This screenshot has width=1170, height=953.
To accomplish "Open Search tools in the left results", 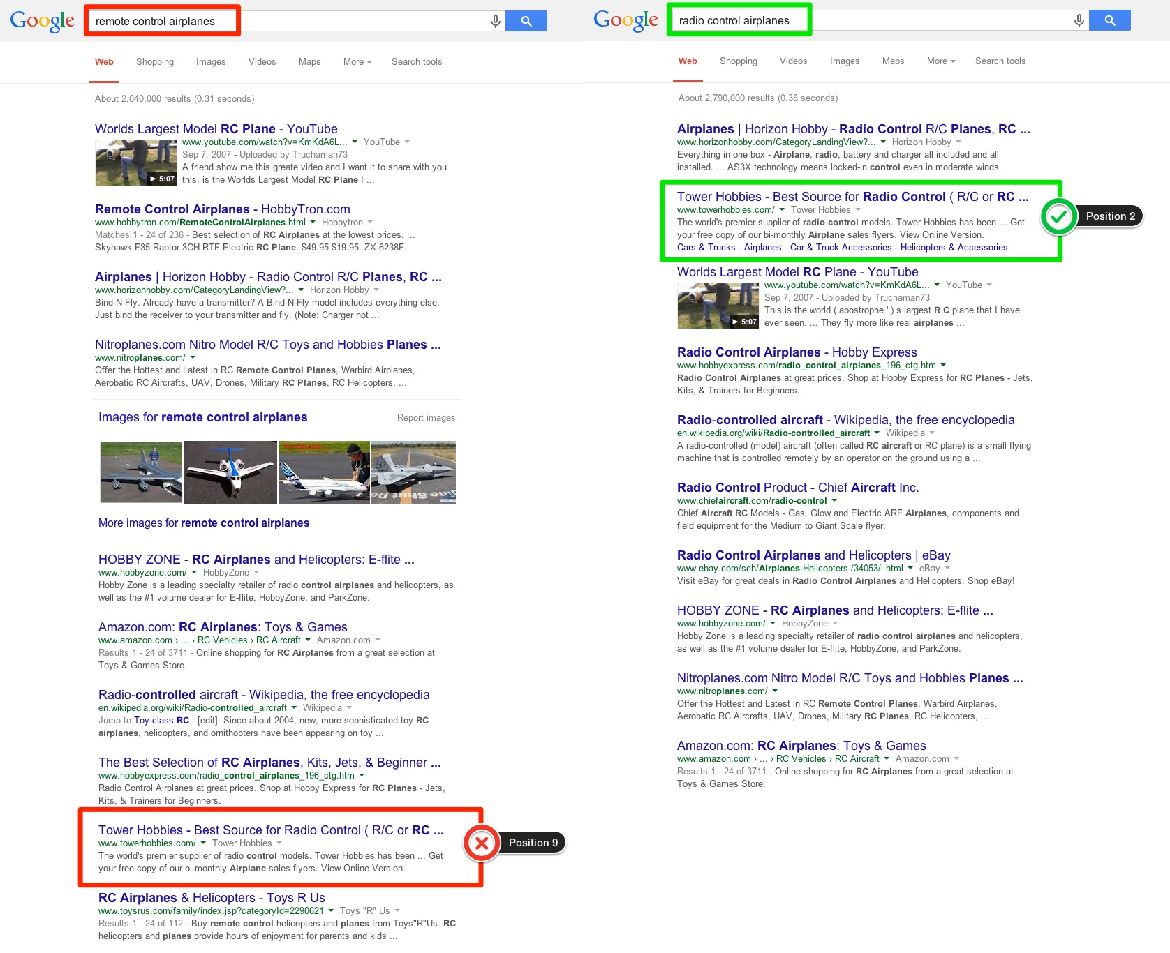I will click(417, 61).
